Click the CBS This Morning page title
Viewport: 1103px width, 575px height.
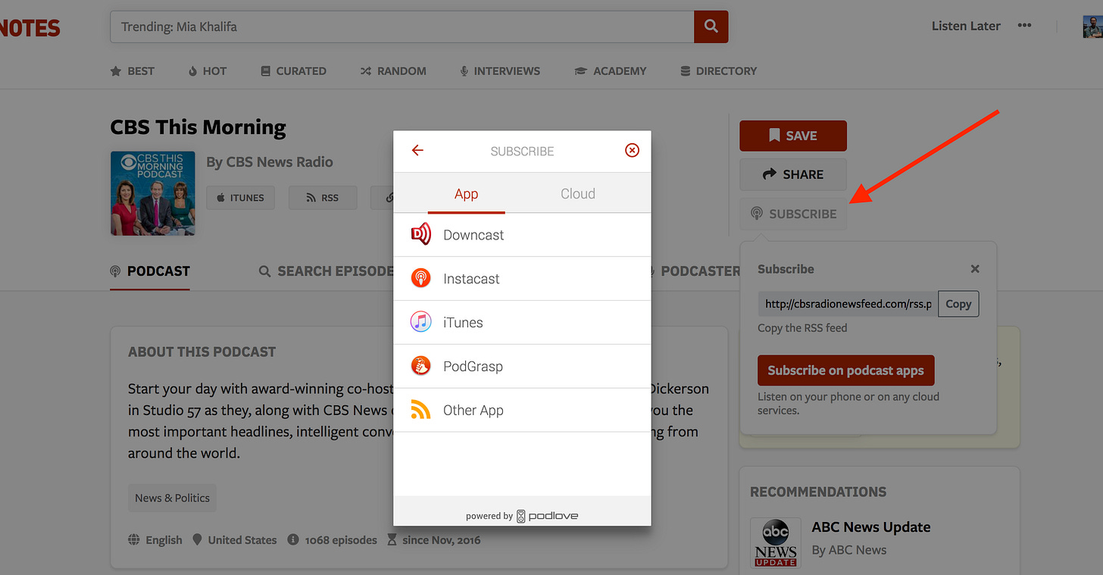click(198, 127)
